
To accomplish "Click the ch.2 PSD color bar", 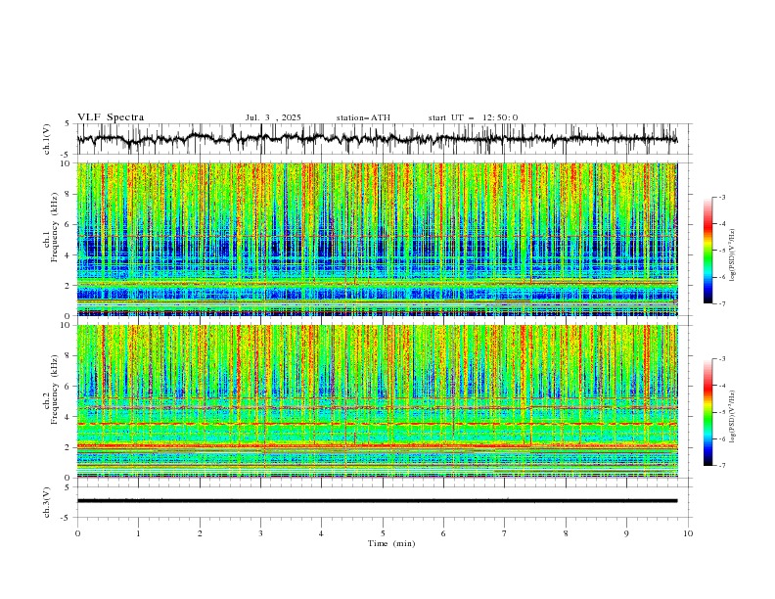I will pyautogui.click(x=707, y=412).
